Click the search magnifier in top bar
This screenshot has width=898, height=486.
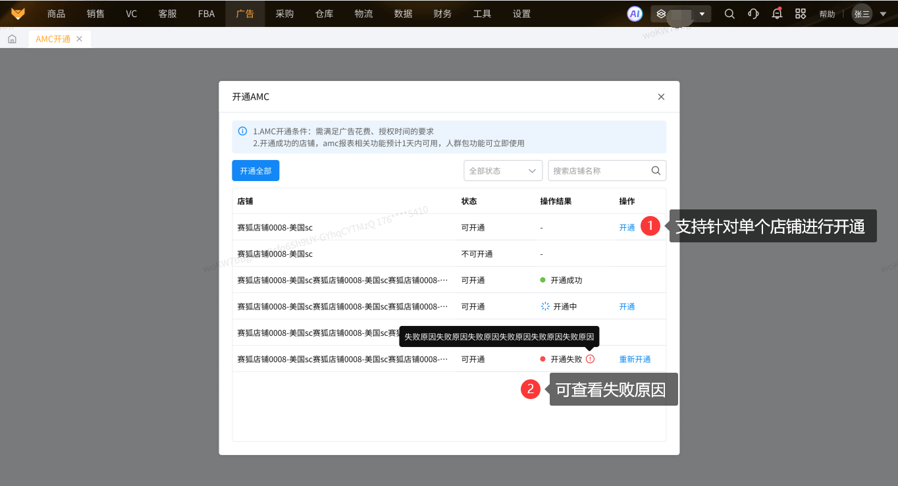click(729, 14)
